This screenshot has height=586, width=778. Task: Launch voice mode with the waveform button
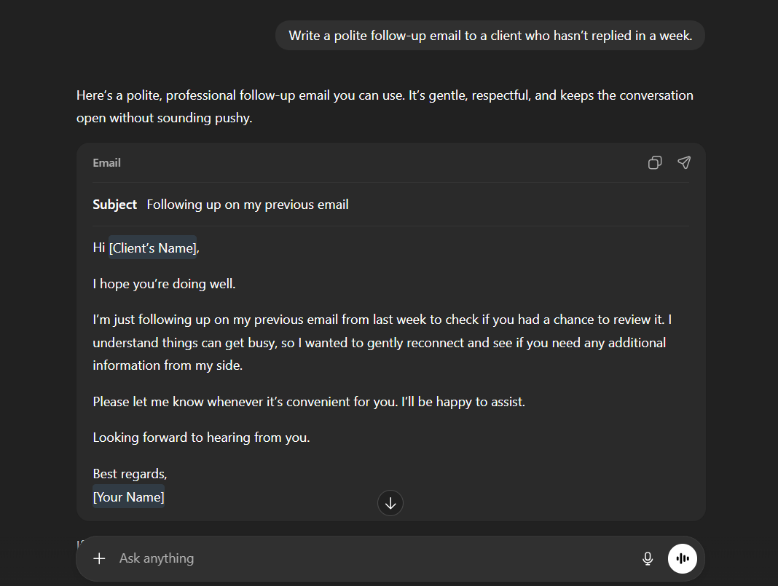683,558
